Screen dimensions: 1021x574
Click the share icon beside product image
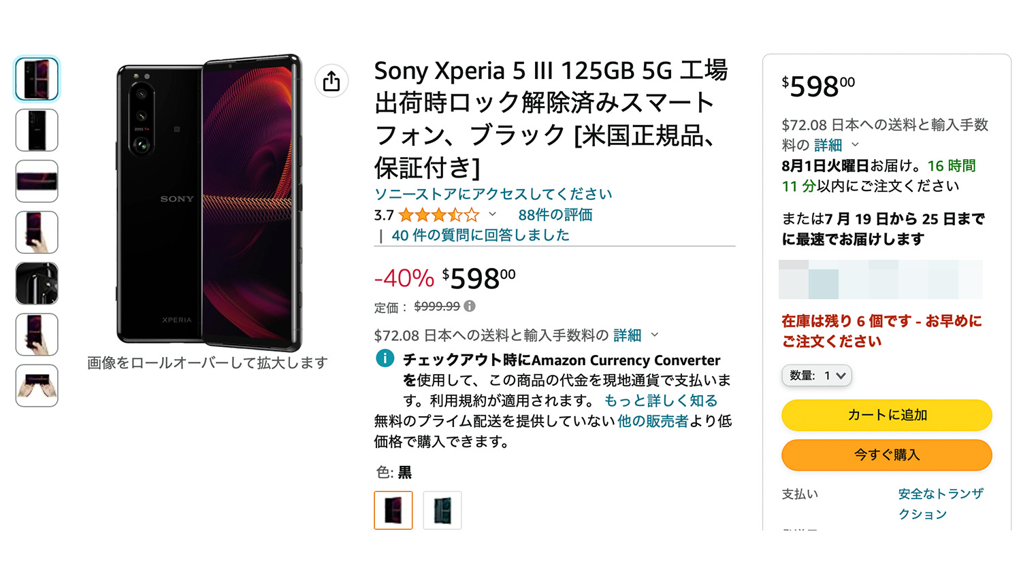pyautogui.click(x=331, y=82)
